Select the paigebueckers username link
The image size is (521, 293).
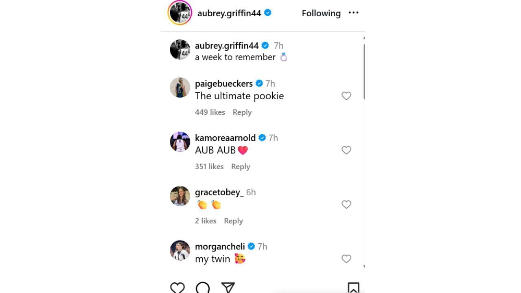point(223,83)
